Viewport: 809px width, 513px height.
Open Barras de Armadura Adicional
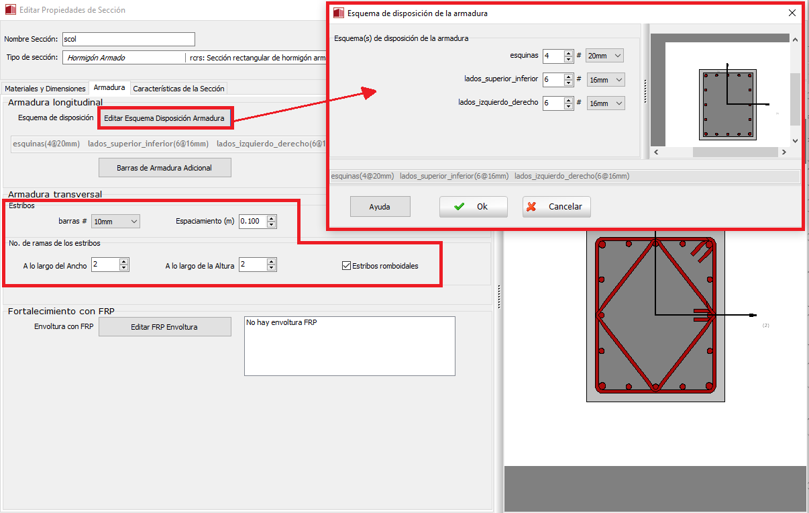point(164,168)
